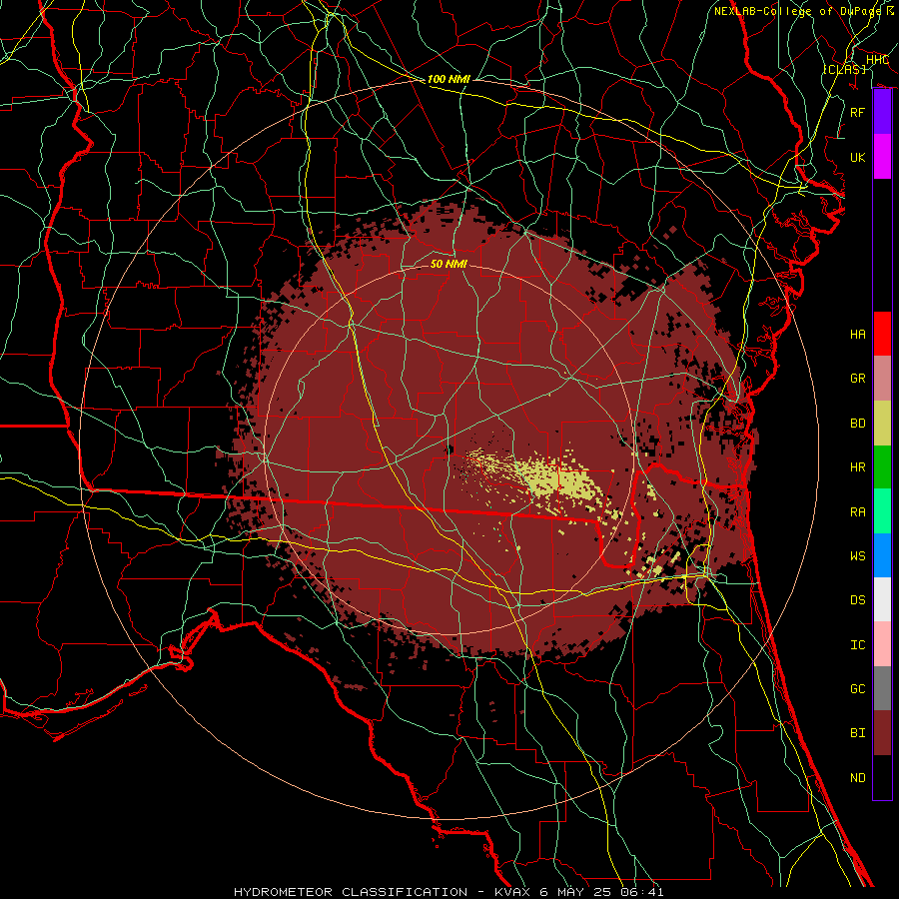Image resolution: width=899 pixels, height=899 pixels.
Task: Click the 'GR' legend label
Action: tap(857, 379)
